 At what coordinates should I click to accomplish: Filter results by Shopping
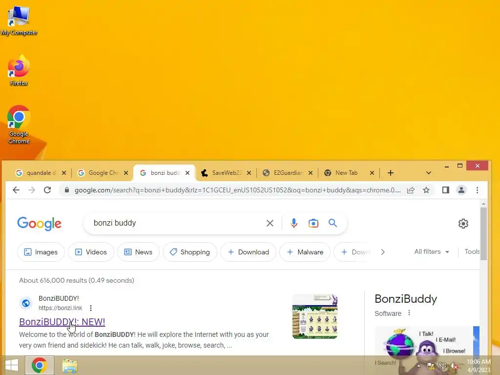(x=190, y=252)
